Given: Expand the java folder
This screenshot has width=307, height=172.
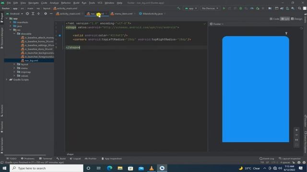Looking at the screenshot, I should click(11, 26).
